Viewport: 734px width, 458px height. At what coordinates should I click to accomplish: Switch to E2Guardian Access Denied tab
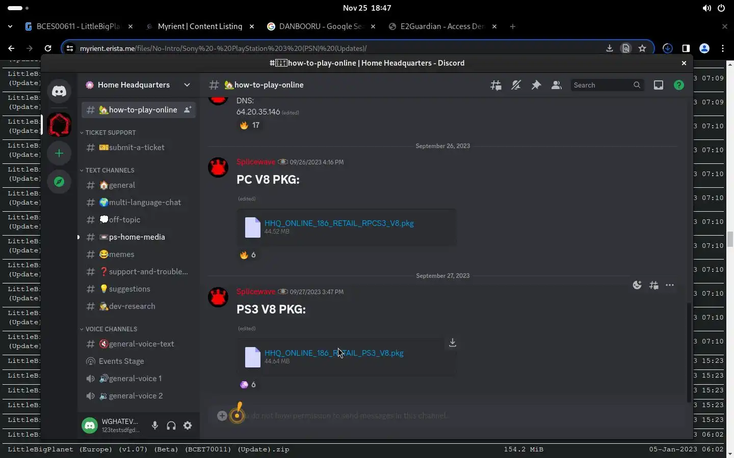[x=442, y=26]
